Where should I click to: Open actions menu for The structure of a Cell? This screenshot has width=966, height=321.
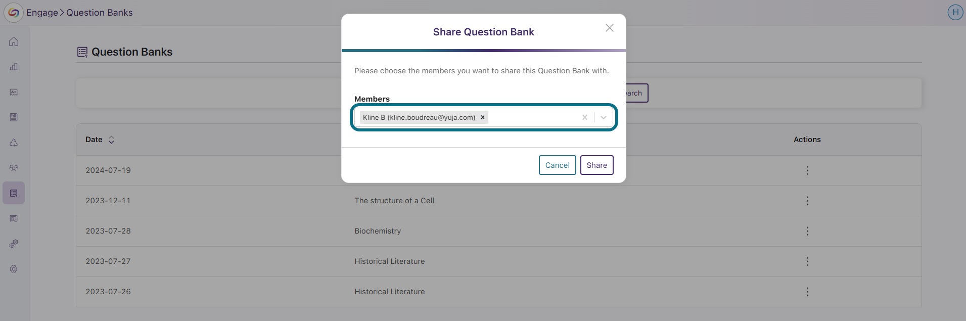tap(807, 201)
